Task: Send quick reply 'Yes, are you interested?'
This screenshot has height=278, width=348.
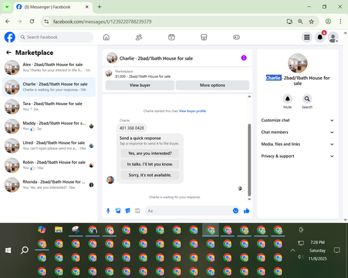Action: point(150,154)
